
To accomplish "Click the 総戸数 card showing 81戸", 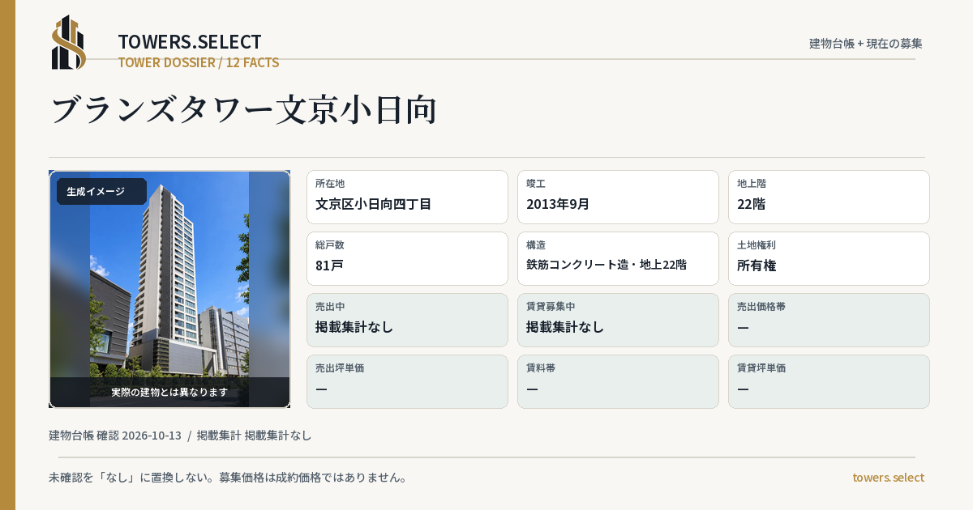I will pyautogui.click(x=407, y=258).
